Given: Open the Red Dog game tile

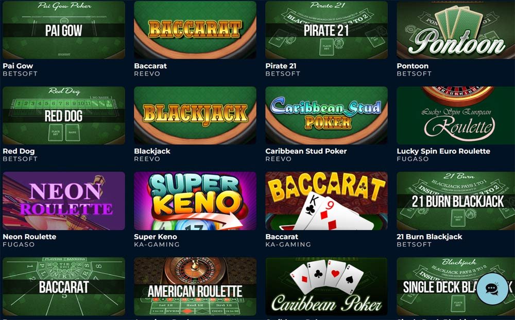Looking at the screenshot, I should (64, 115).
